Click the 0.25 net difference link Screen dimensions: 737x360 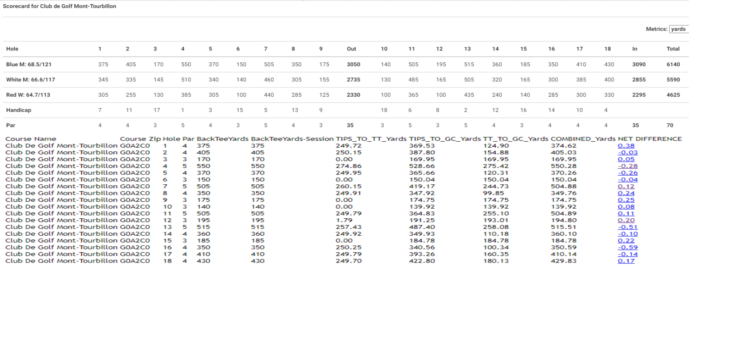point(626,200)
